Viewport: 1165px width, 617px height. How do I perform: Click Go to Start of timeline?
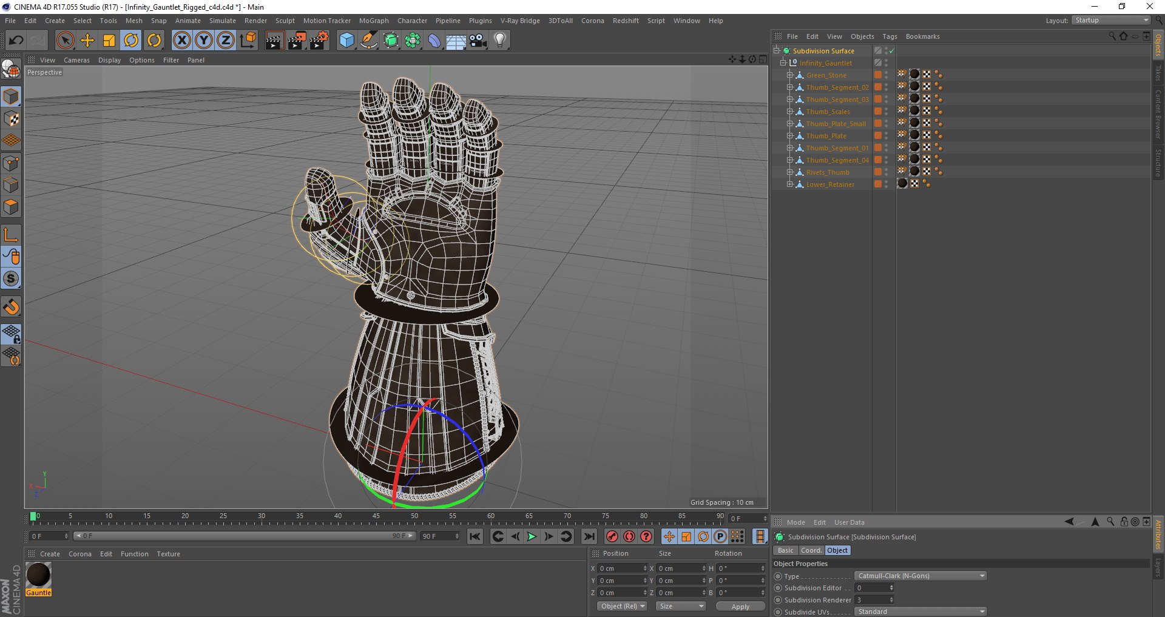pos(475,536)
